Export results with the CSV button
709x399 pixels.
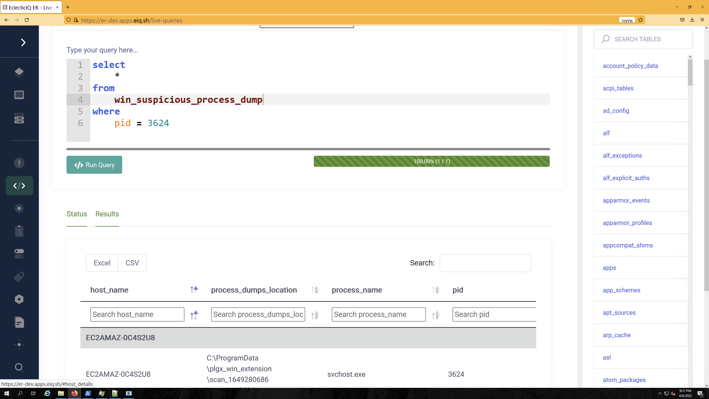point(132,263)
